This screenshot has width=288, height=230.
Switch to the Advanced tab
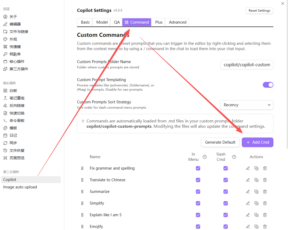tap(177, 22)
